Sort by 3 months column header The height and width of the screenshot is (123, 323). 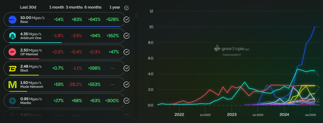pyautogui.click(x=74, y=7)
